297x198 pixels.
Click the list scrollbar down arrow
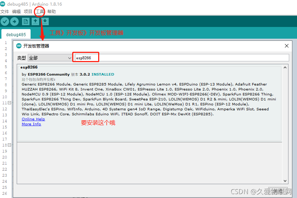(x=285, y=181)
